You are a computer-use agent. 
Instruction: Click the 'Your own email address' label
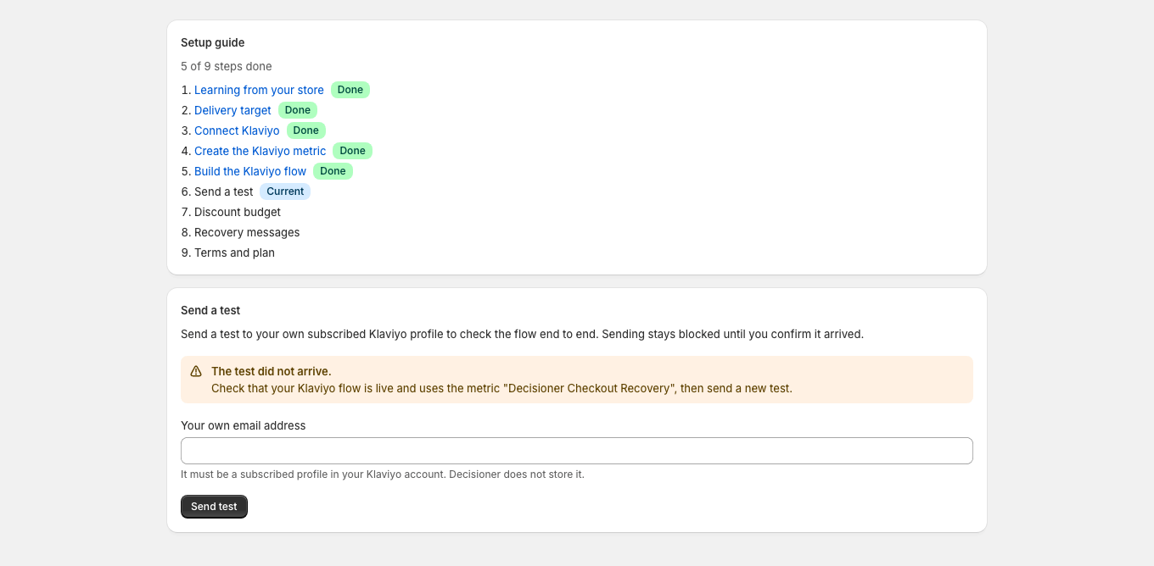244,425
